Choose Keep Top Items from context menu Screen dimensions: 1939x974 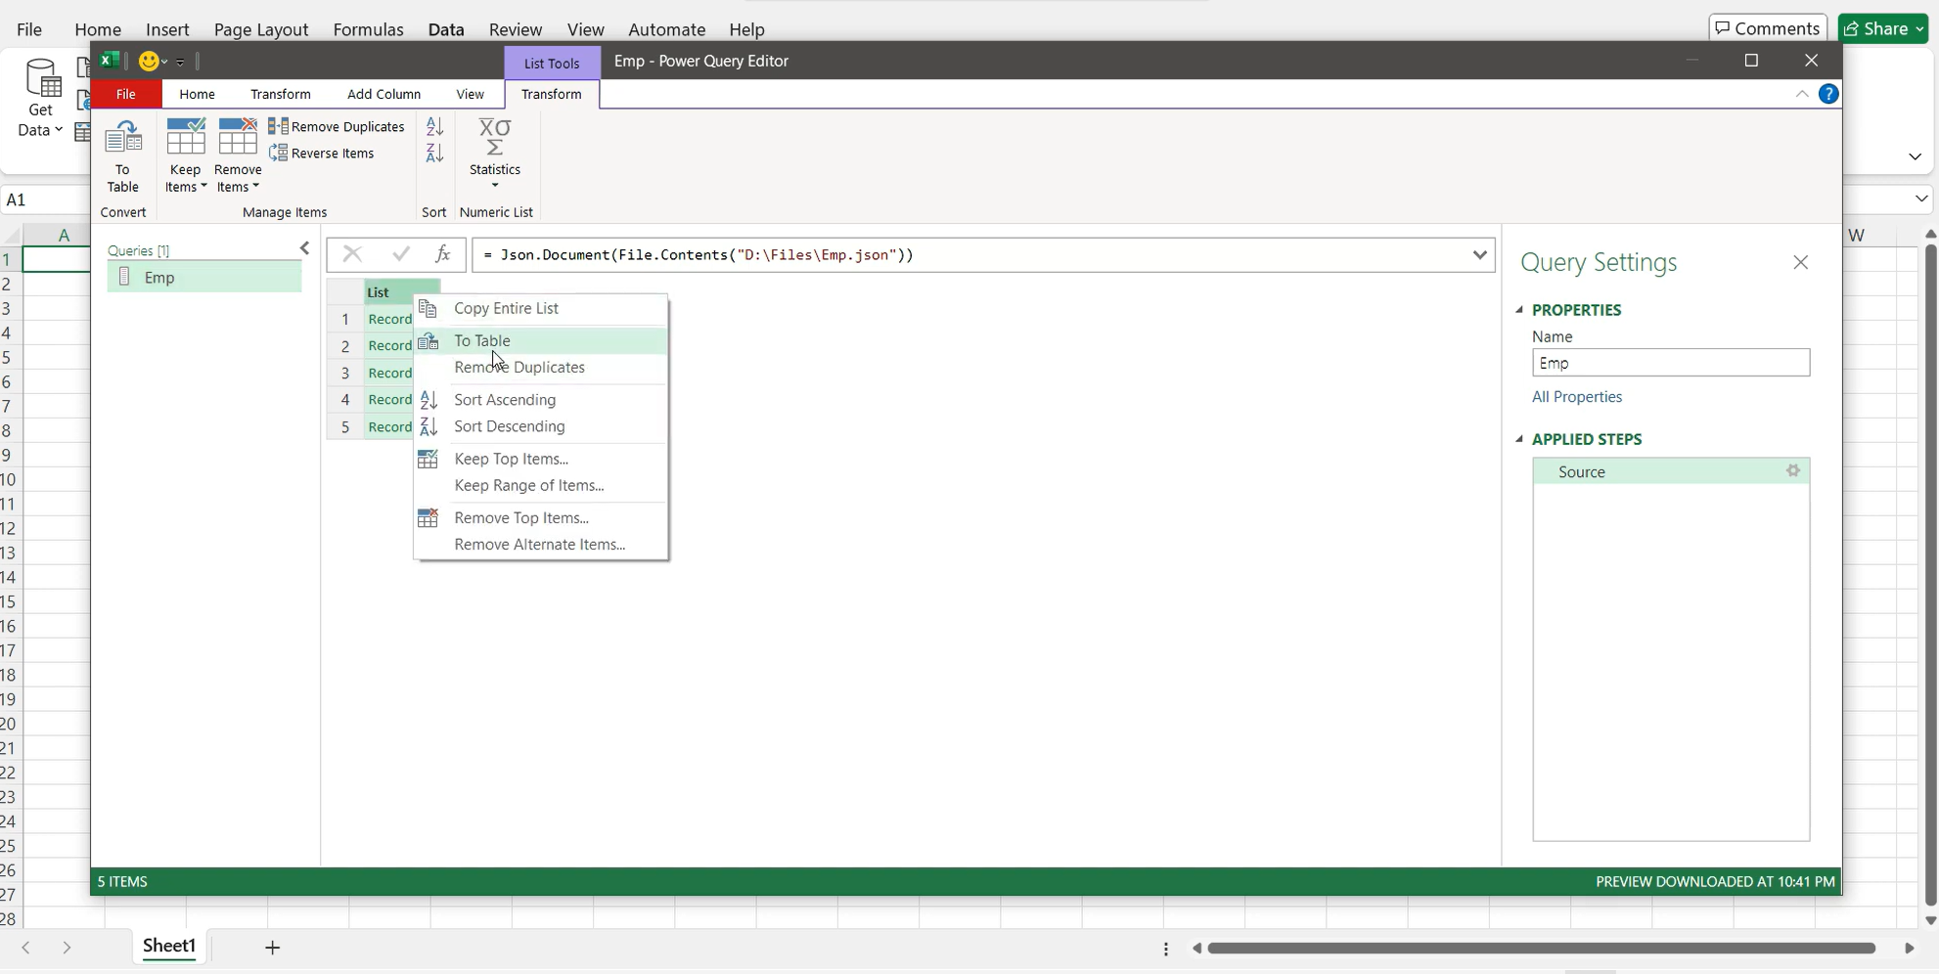(541, 459)
